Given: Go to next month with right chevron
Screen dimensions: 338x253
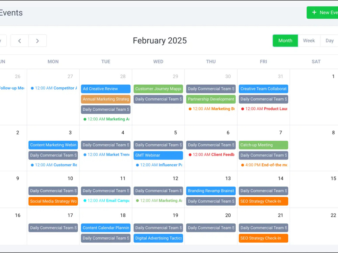Looking at the screenshot, I should [38, 41].
